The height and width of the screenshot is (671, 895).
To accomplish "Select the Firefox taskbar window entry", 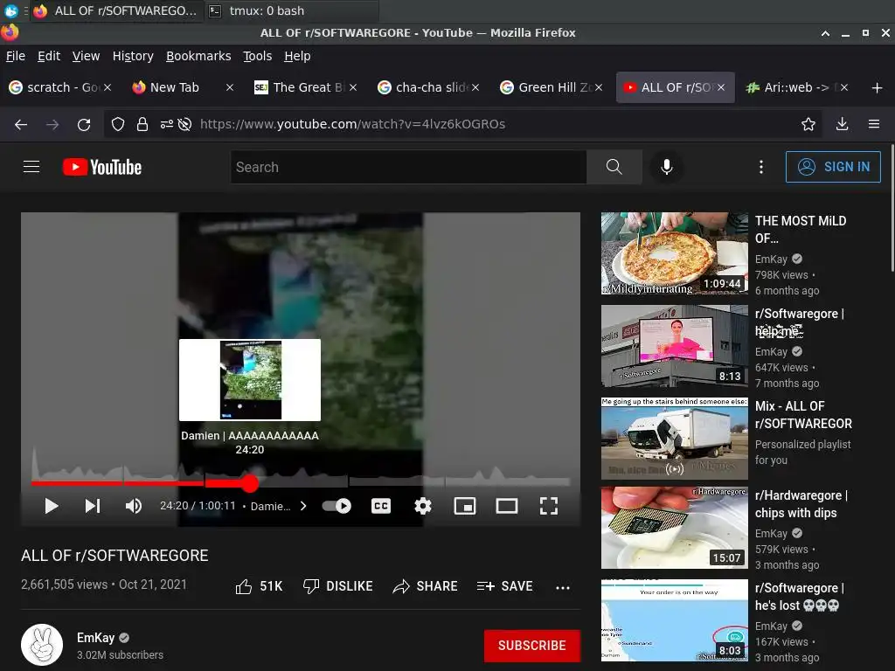I will pos(116,10).
